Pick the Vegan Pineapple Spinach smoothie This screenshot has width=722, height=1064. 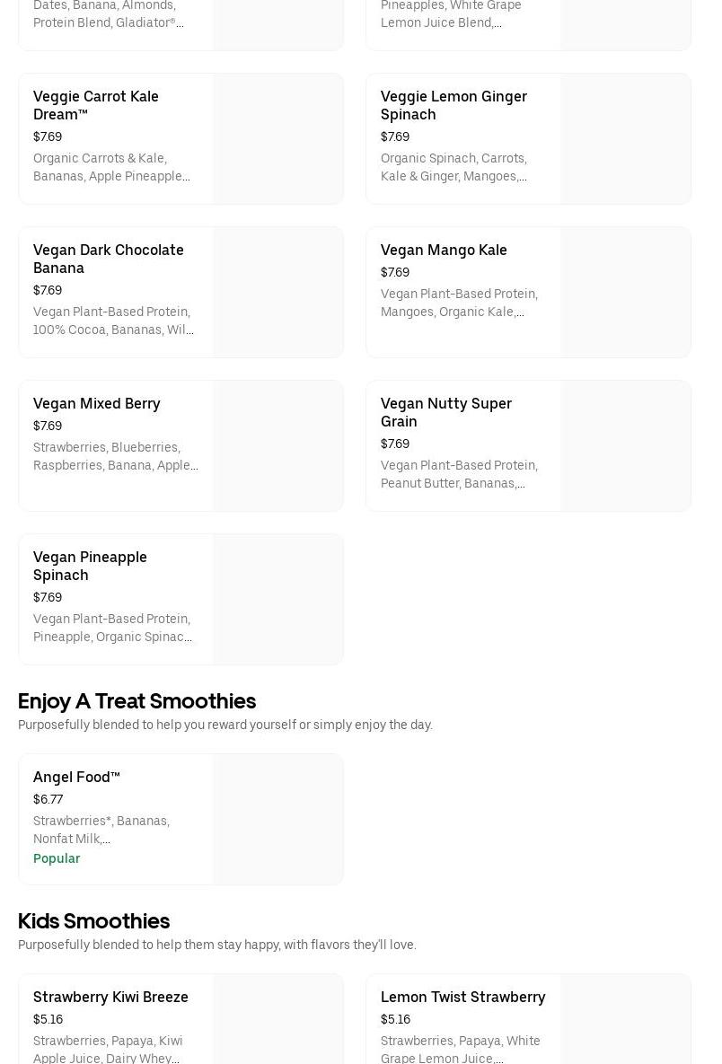coord(90,566)
